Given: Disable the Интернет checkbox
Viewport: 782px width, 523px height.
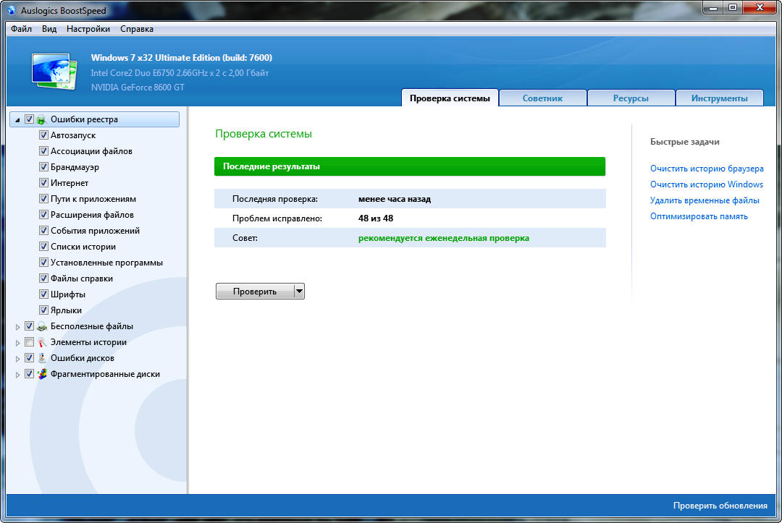Looking at the screenshot, I should [43, 183].
